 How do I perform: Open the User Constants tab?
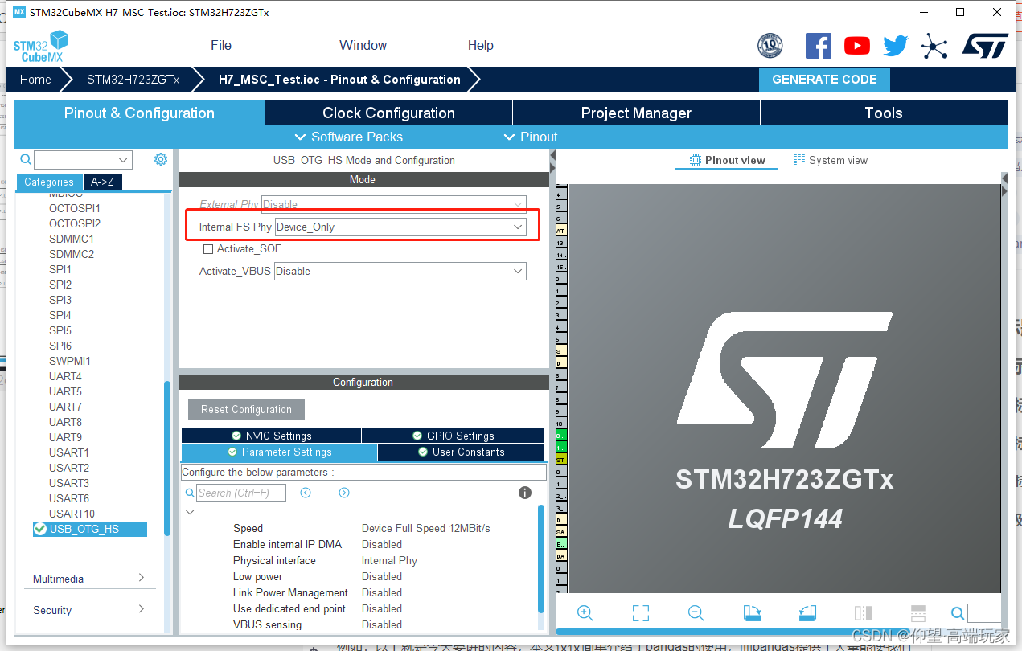(x=462, y=452)
